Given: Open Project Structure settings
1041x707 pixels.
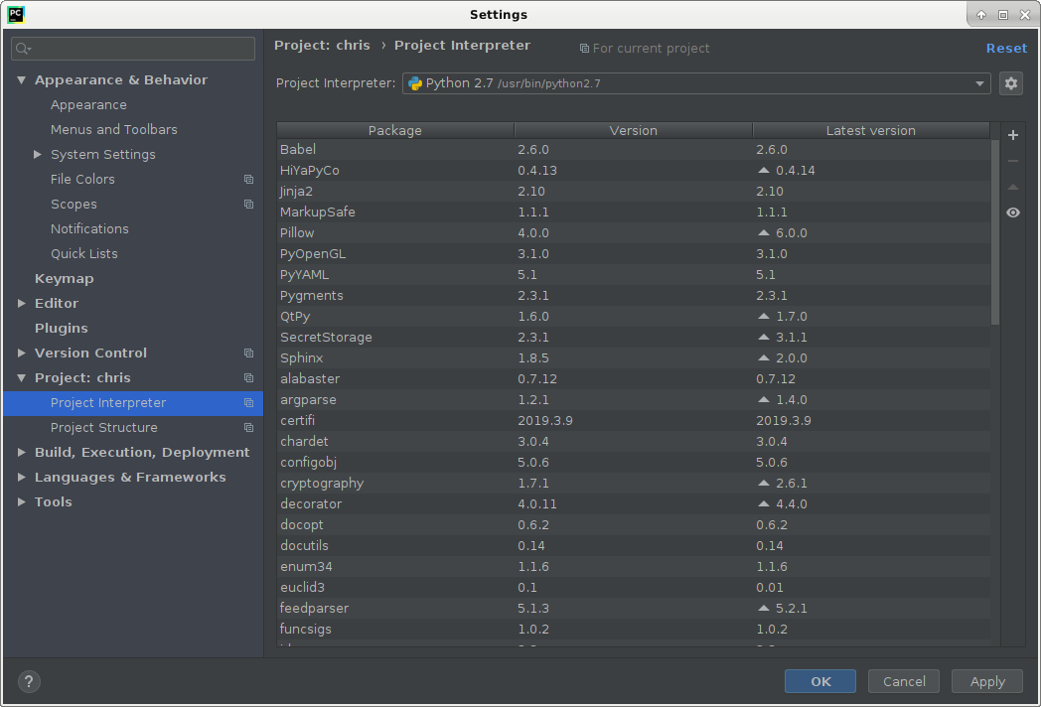Looking at the screenshot, I should (104, 428).
